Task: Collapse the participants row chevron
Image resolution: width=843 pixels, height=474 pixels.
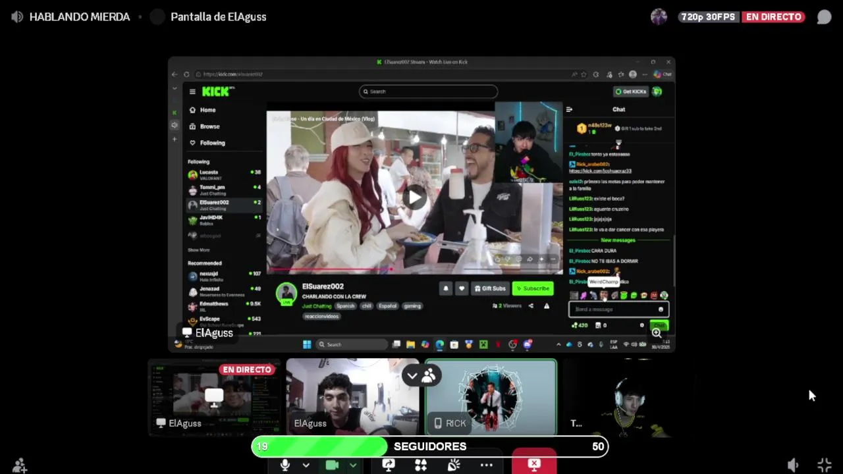Action: click(412, 376)
